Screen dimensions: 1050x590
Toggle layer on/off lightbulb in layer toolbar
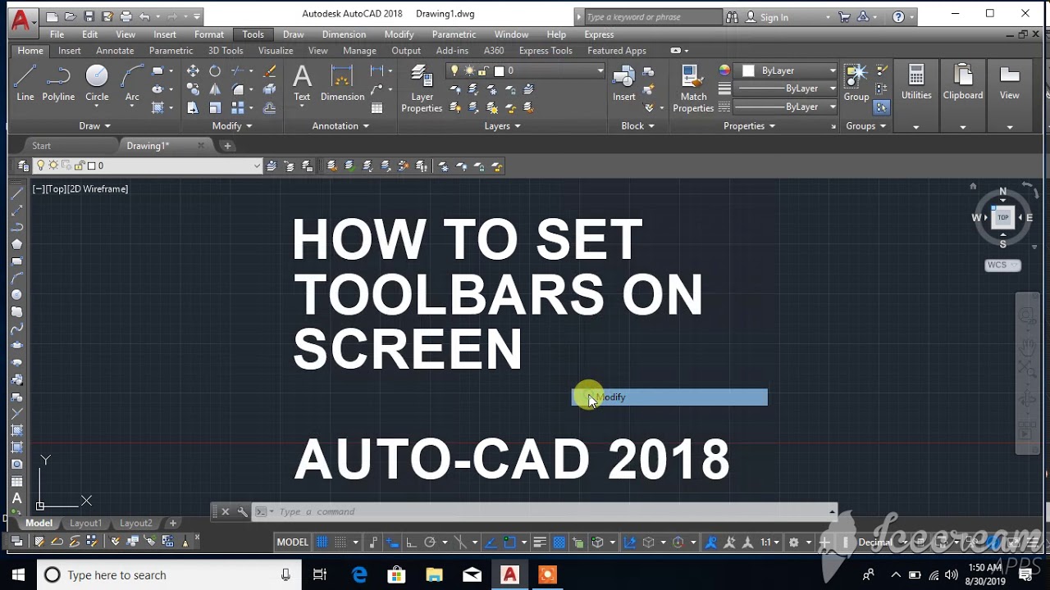tap(39, 166)
